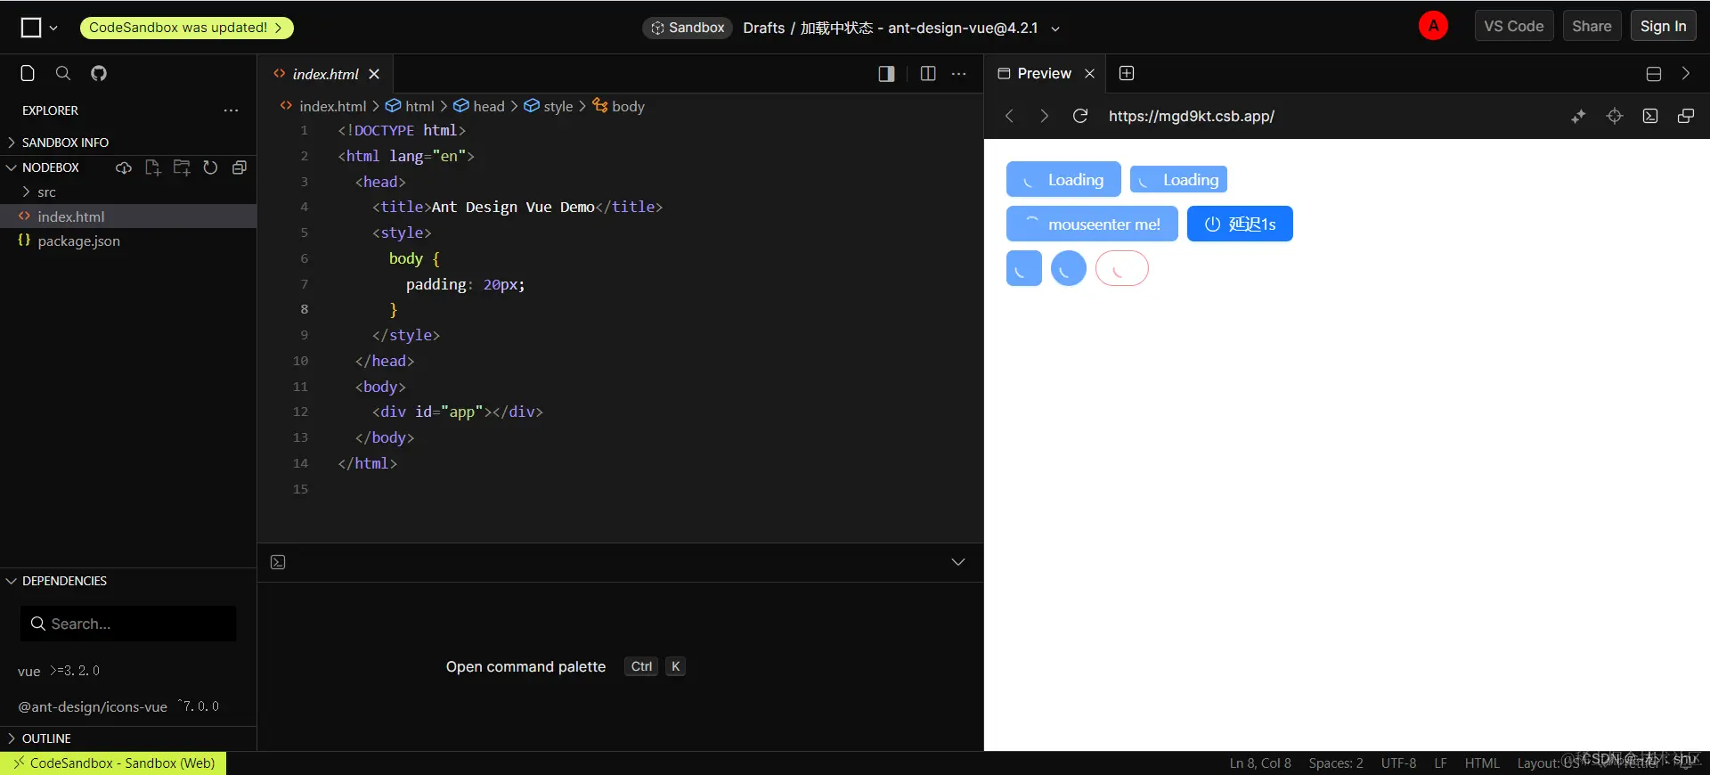The width and height of the screenshot is (1710, 775).
Task: Click the red-outlined circular loading button
Action: tap(1122, 268)
